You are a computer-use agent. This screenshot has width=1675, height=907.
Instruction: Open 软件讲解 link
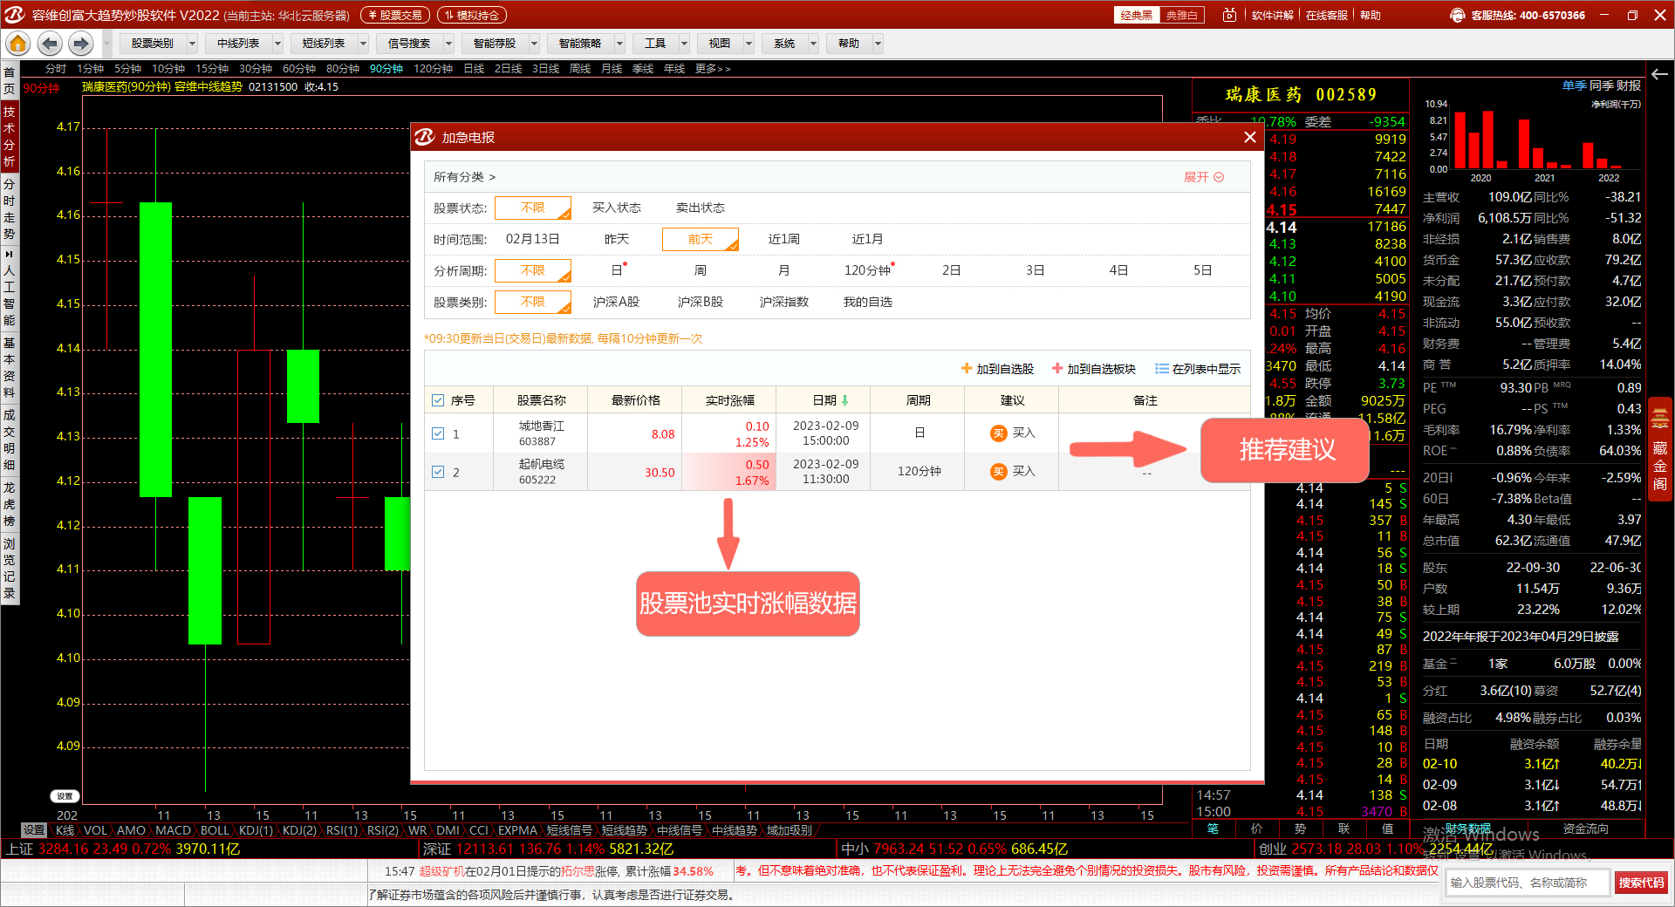click(x=1272, y=15)
